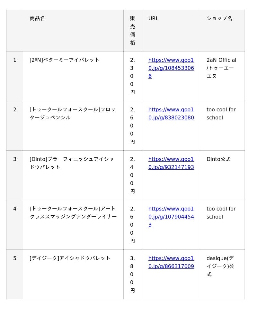The width and height of the screenshot is (257, 309).
Task: Select the 2,300円 price cell
Action: 132,76
